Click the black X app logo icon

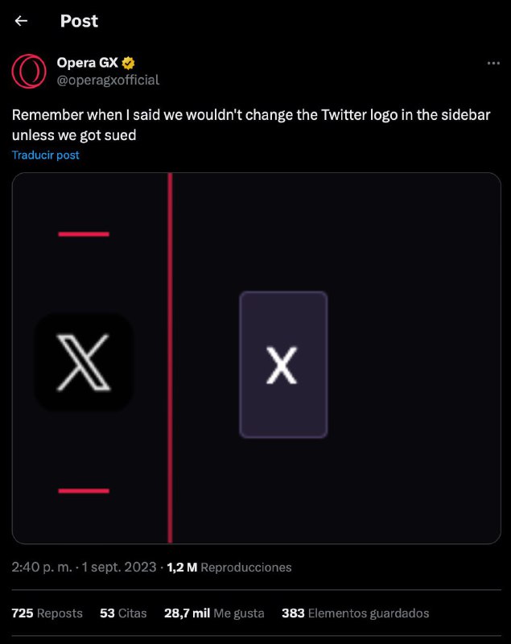[84, 361]
